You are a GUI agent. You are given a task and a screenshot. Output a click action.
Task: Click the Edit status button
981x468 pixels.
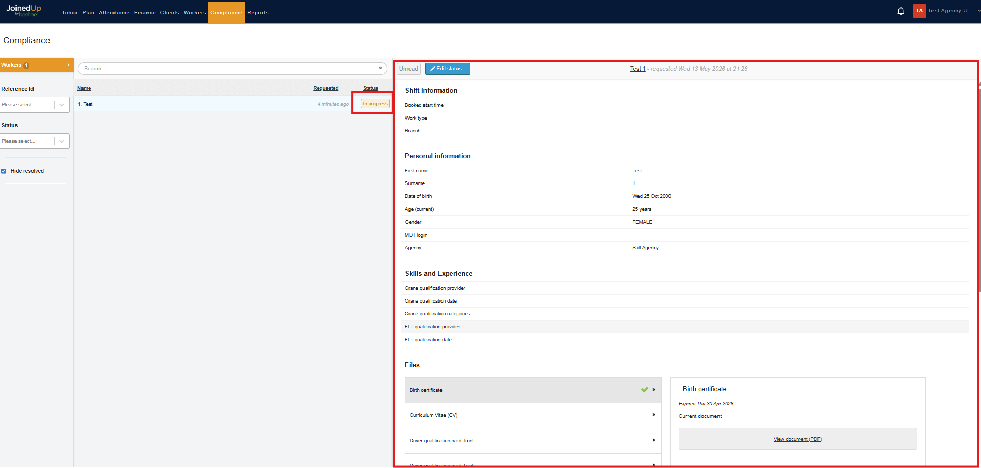coord(448,69)
